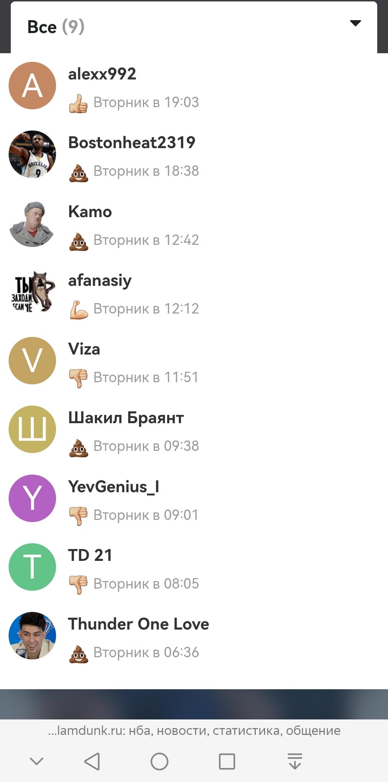Screen dimensions: 388x782
Task: Open the username link alexx992
Action: 102,74
